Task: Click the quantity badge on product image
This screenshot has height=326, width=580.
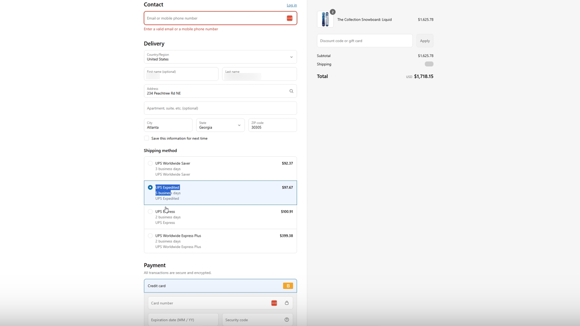Action: tap(332, 12)
